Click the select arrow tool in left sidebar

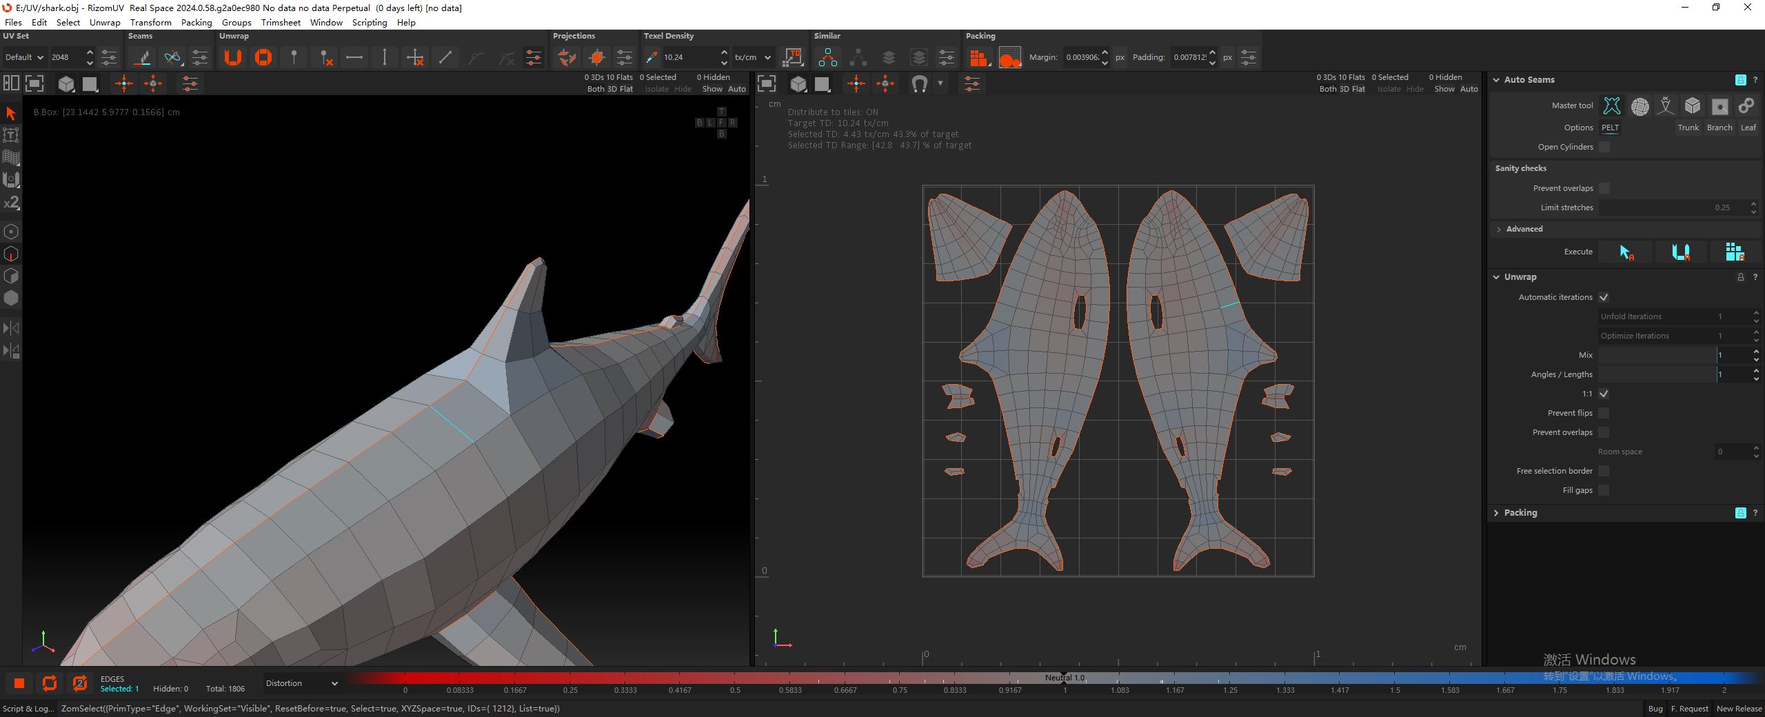[11, 113]
